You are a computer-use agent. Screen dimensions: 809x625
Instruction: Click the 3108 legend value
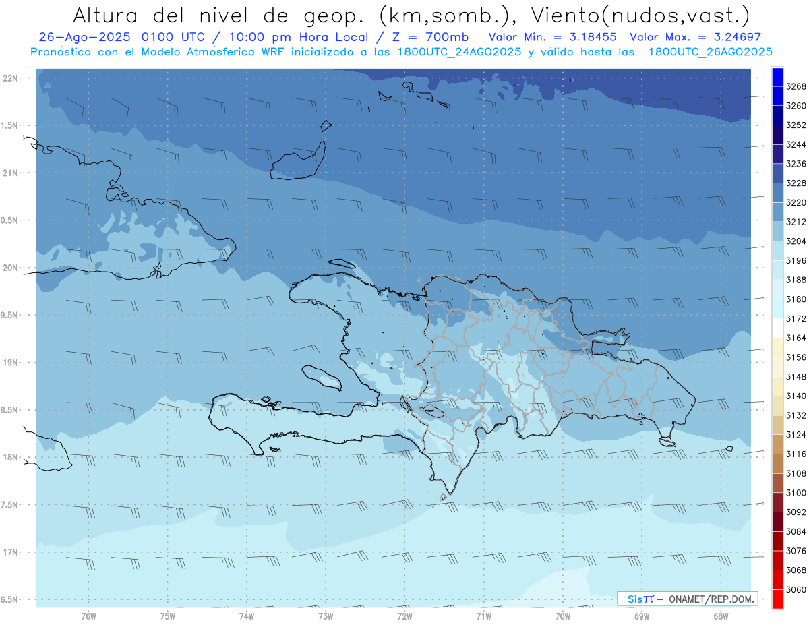tap(796, 473)
